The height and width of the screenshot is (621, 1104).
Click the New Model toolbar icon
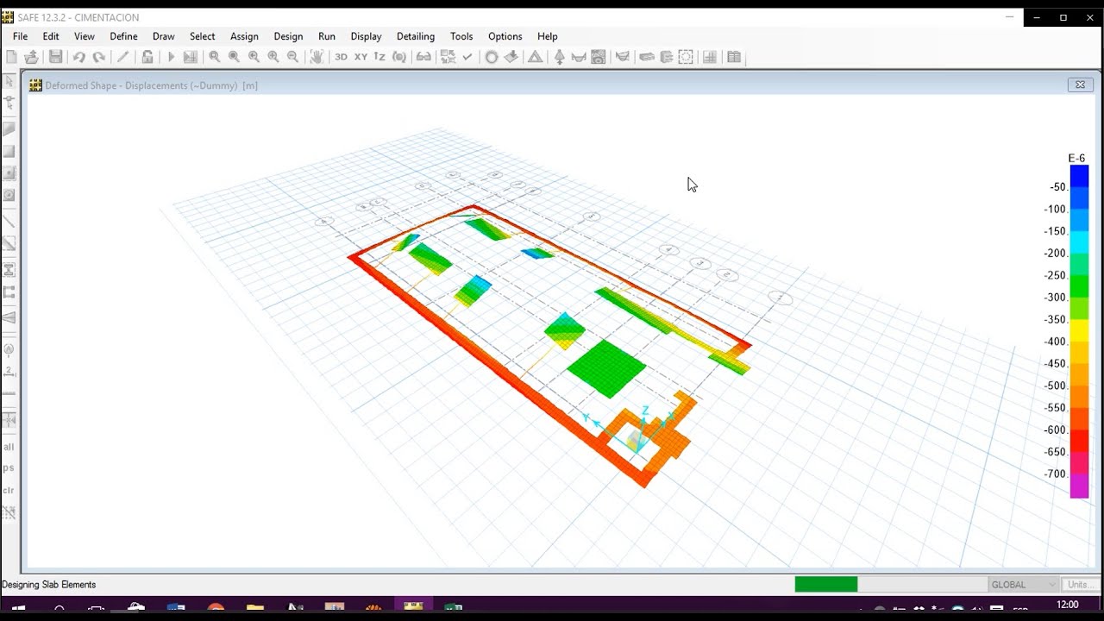point(11,57)
